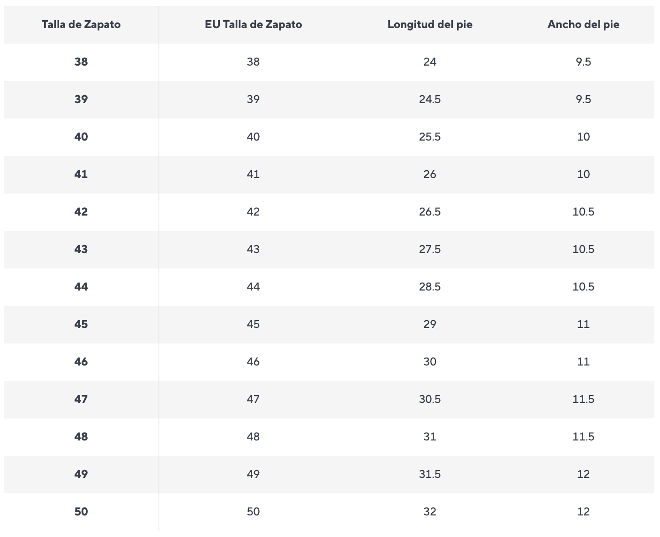Select the foot length value 27.5
This screenshot has height=537, width=660.
pos(430,249)
